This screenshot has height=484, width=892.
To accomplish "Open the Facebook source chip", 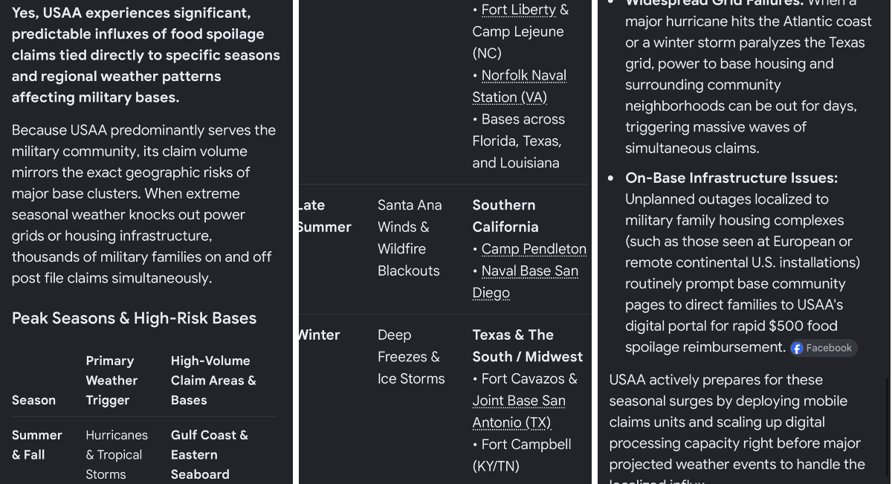I will (x=823, y=348).
